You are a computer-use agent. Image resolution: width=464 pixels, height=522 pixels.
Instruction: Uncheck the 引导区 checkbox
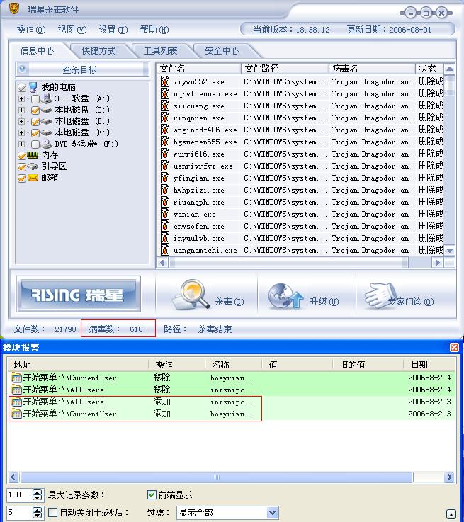click(22, 166)
